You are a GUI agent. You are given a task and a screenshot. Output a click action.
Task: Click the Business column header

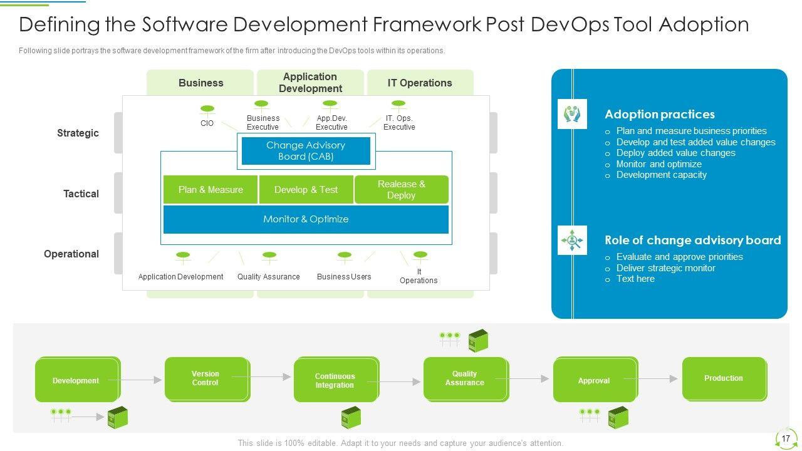pos(200,83)
